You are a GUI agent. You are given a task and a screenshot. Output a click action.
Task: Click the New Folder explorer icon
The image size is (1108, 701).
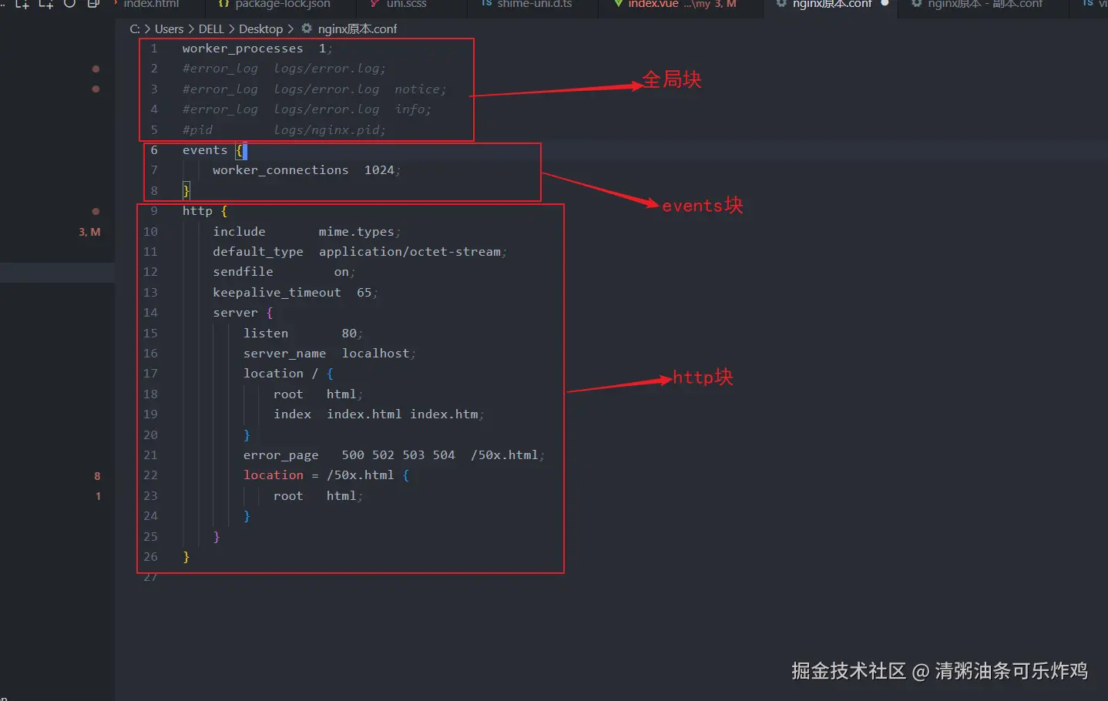(x=46, y=4)
